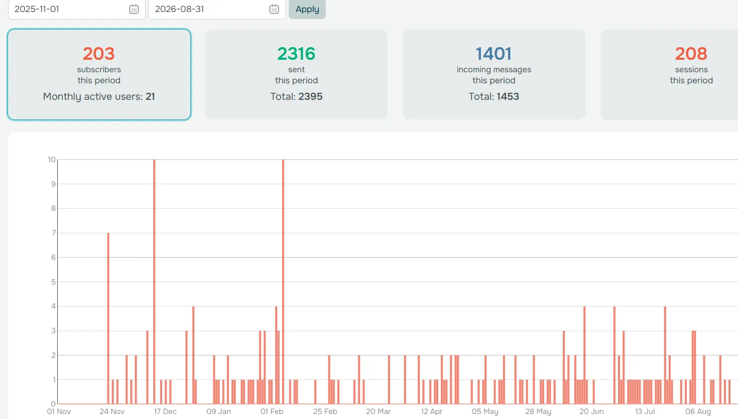738x419 pixels.
Task: Select the 1401 incoming messages card
Action: [494, 74]
